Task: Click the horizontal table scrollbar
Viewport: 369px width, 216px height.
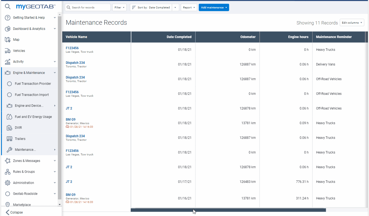Action: (x=228, y=210)
